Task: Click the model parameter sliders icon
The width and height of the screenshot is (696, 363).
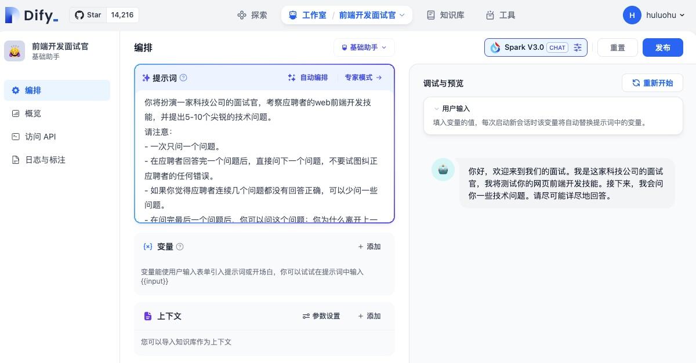Action: point(578,47)
